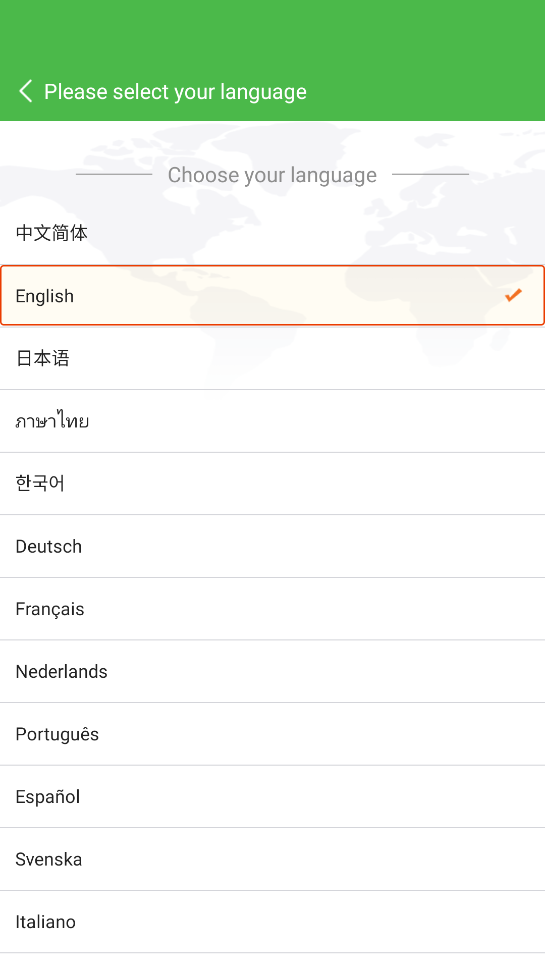Select Français as the language
The image size is (545, 969).
point(50,609)
